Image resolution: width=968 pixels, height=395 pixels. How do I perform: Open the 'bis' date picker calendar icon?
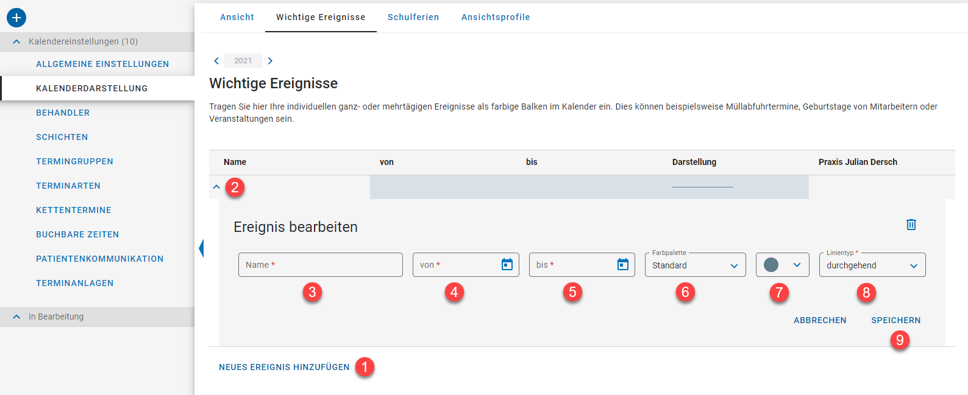pos(622,265)
